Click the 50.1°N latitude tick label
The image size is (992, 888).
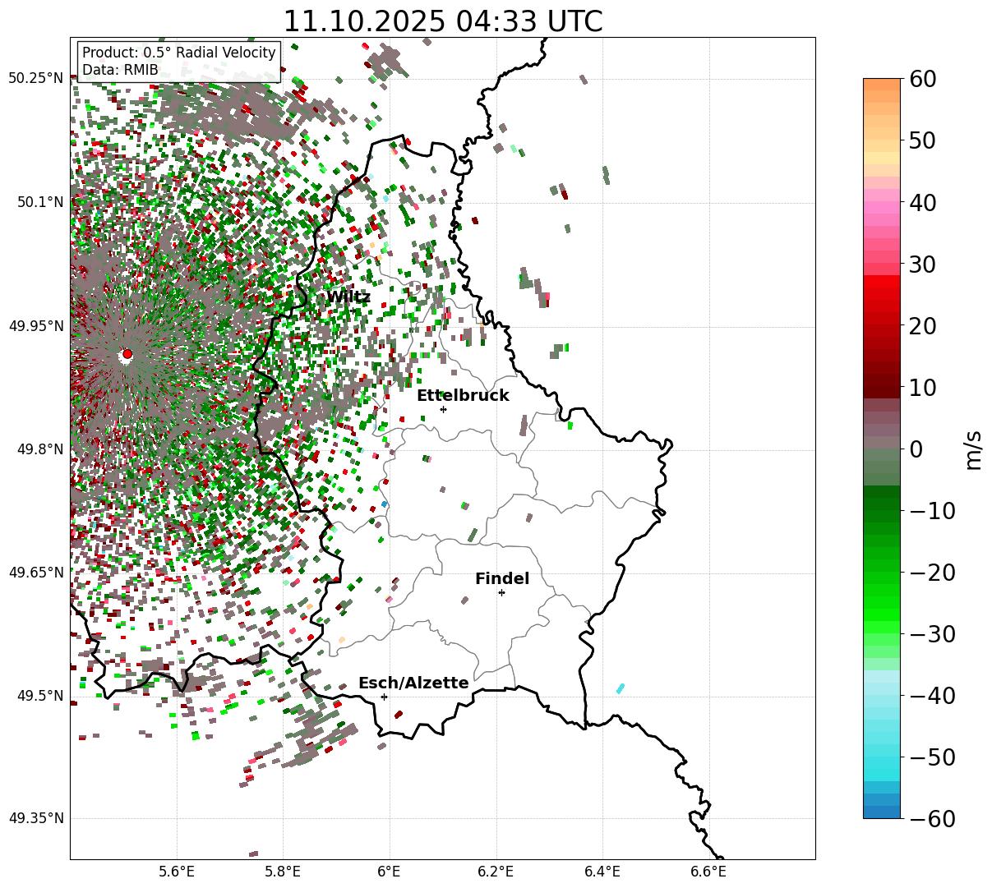coord(40,202)
